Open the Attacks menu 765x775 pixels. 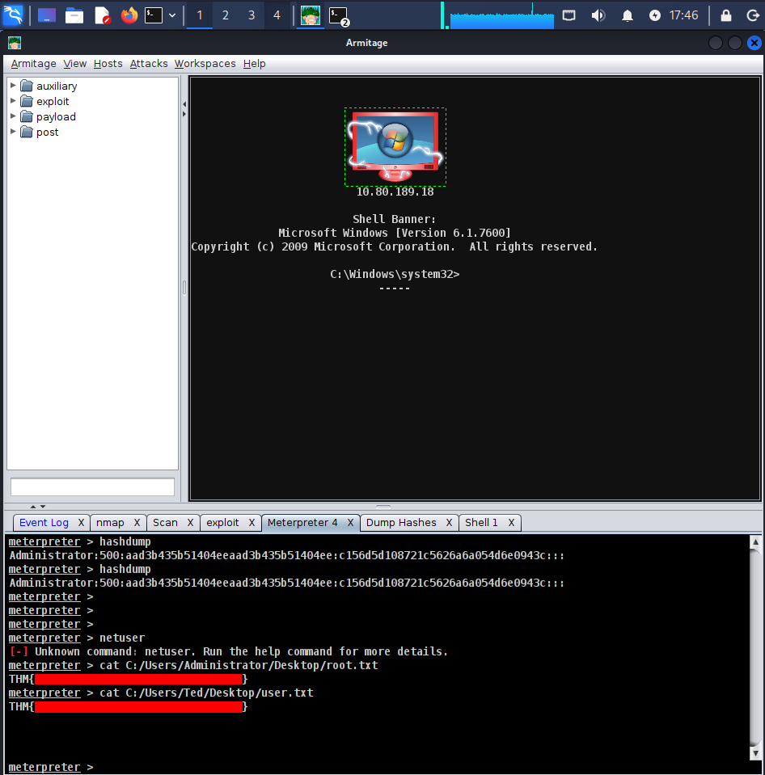click(x=149, y=64)
